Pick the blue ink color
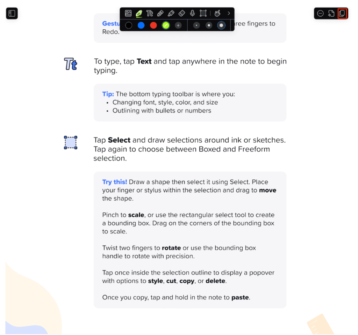 tap(141, 25)
